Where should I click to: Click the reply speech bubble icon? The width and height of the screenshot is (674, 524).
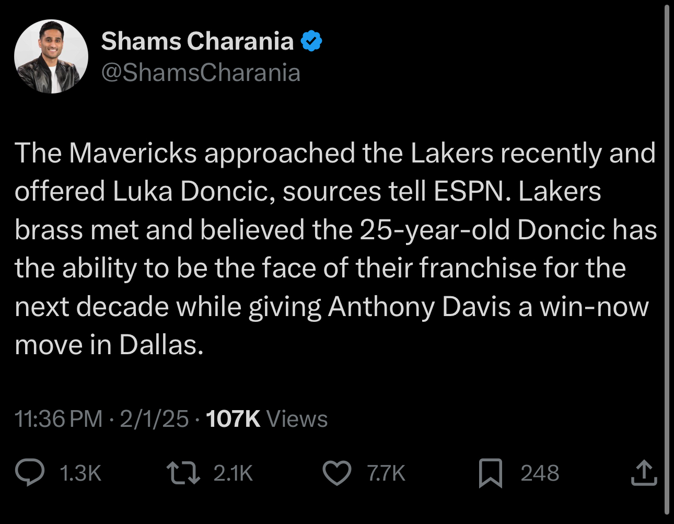[x=30, y=473]
